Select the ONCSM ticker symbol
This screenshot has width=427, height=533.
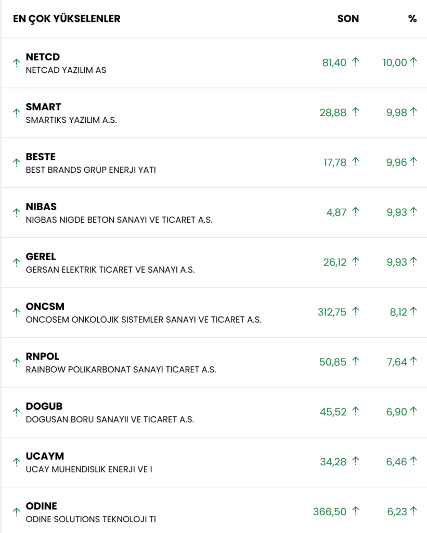pyautogui.click(x=45, y=307)
